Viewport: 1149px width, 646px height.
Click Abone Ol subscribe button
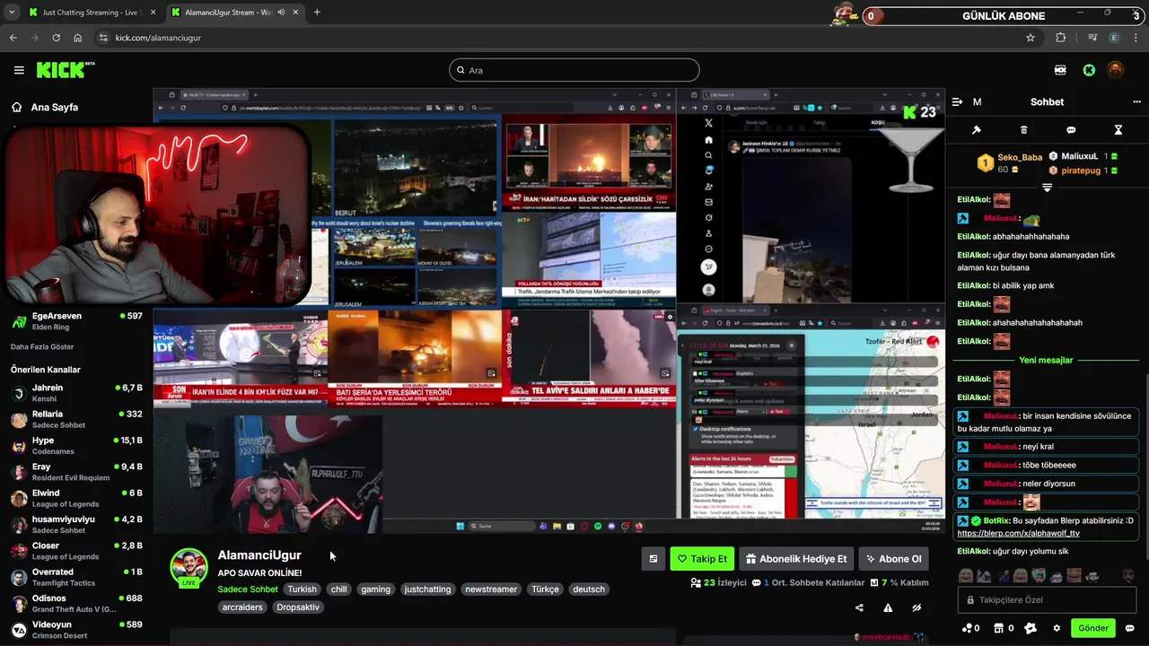[x=894, y=559]
